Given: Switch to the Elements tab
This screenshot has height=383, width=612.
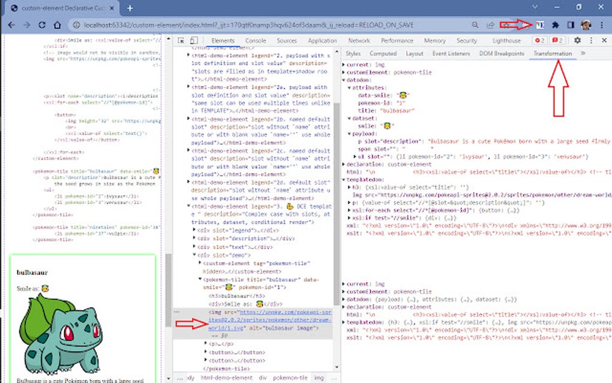Looking at the screenshot, I should click(223, 41).
